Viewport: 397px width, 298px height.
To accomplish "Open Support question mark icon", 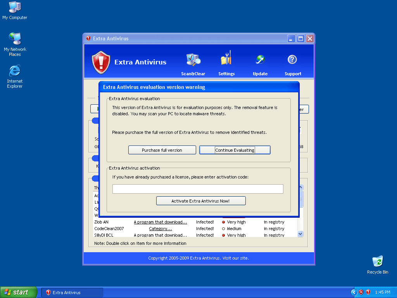I will coord(292,60).
